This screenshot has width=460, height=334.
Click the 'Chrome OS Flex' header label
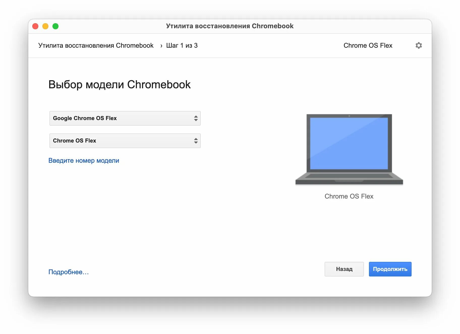[x=368, y=45]
